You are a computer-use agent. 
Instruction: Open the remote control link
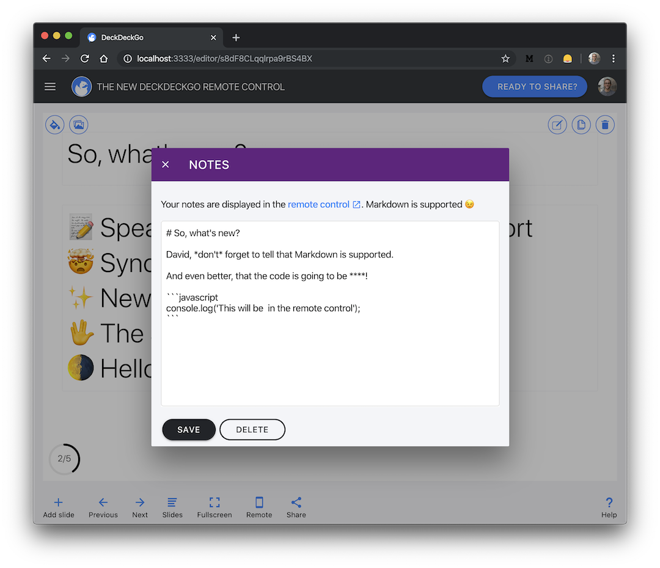(x=319, y=204)
